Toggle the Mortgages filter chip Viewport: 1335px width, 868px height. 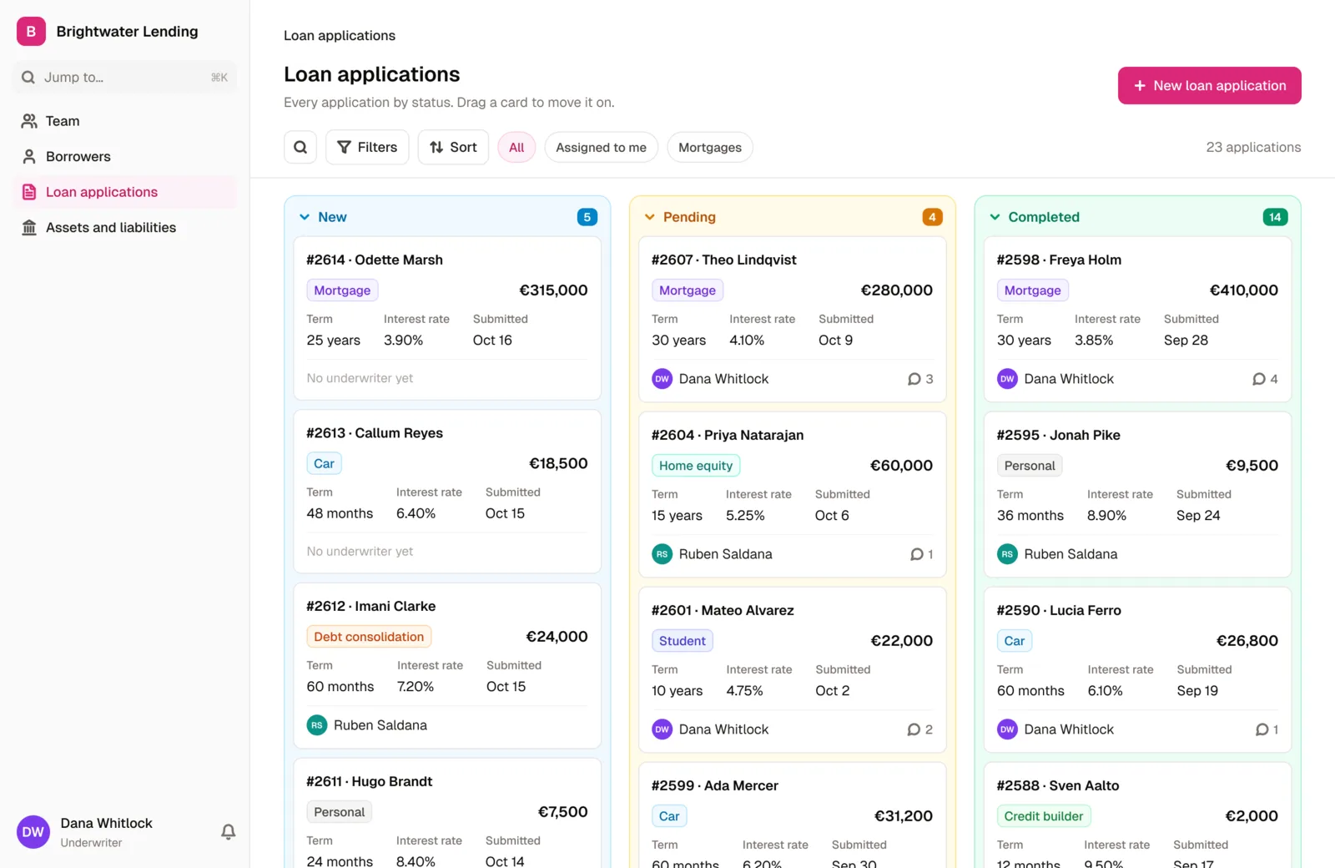click(710, 148)
